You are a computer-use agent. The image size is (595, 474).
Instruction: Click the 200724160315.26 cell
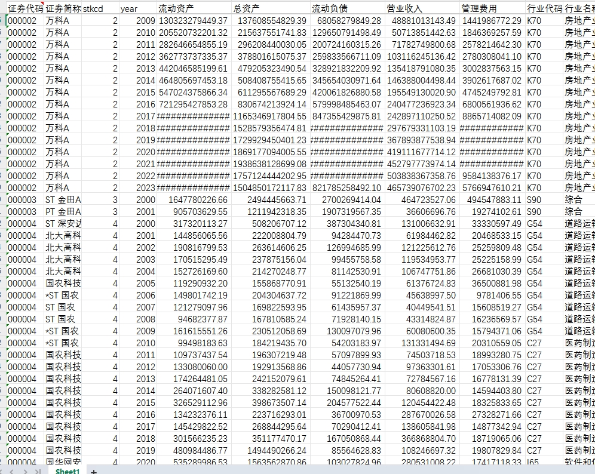coord(347,45)
